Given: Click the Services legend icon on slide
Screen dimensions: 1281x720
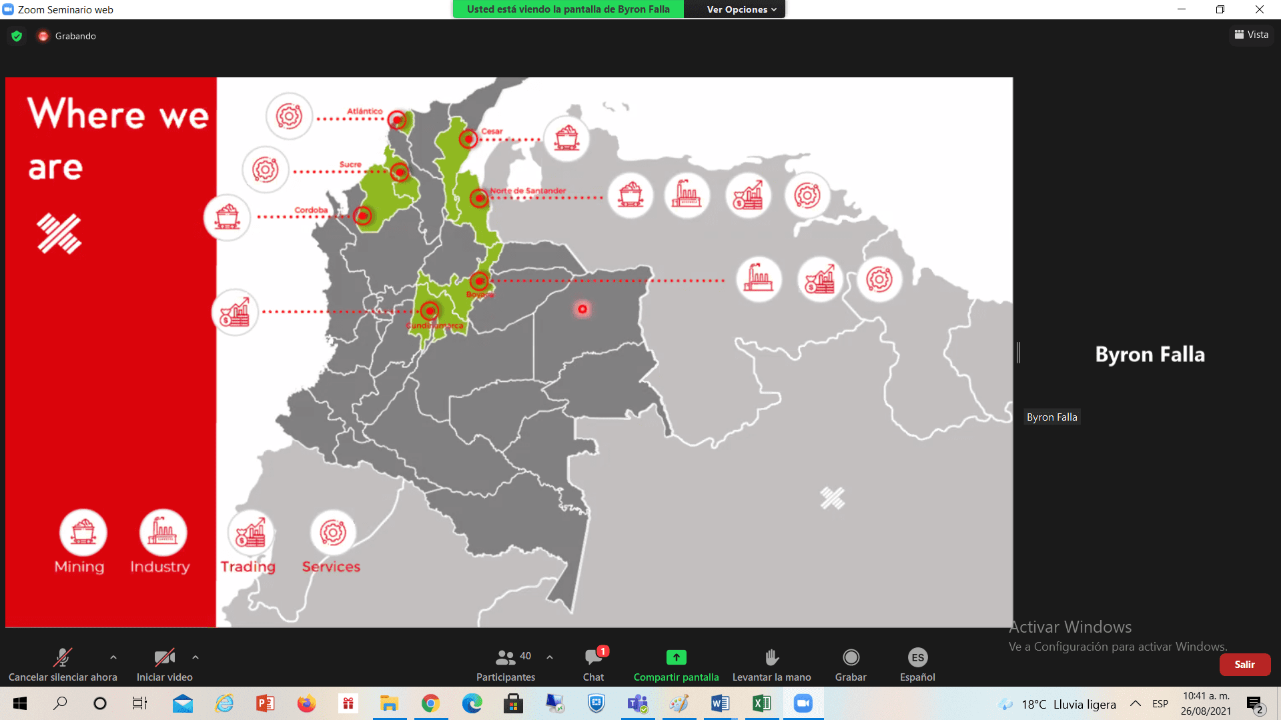Looking at the screenshot, I should click(333, 532).
